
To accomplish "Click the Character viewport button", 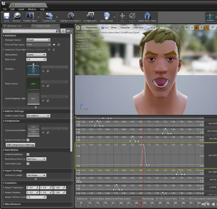I will (x=125, y=28).
